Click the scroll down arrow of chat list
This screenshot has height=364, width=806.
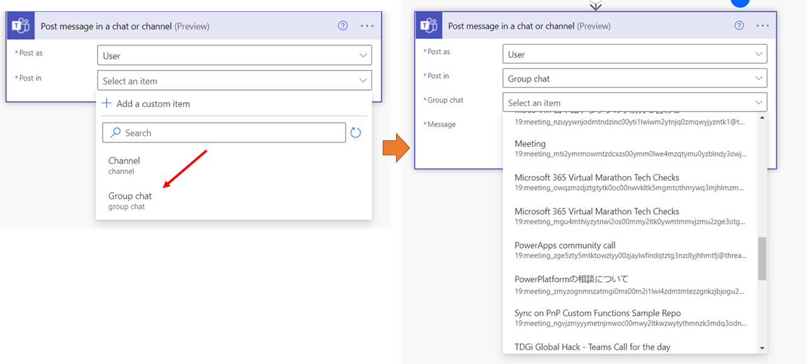[x=762, y=348]
